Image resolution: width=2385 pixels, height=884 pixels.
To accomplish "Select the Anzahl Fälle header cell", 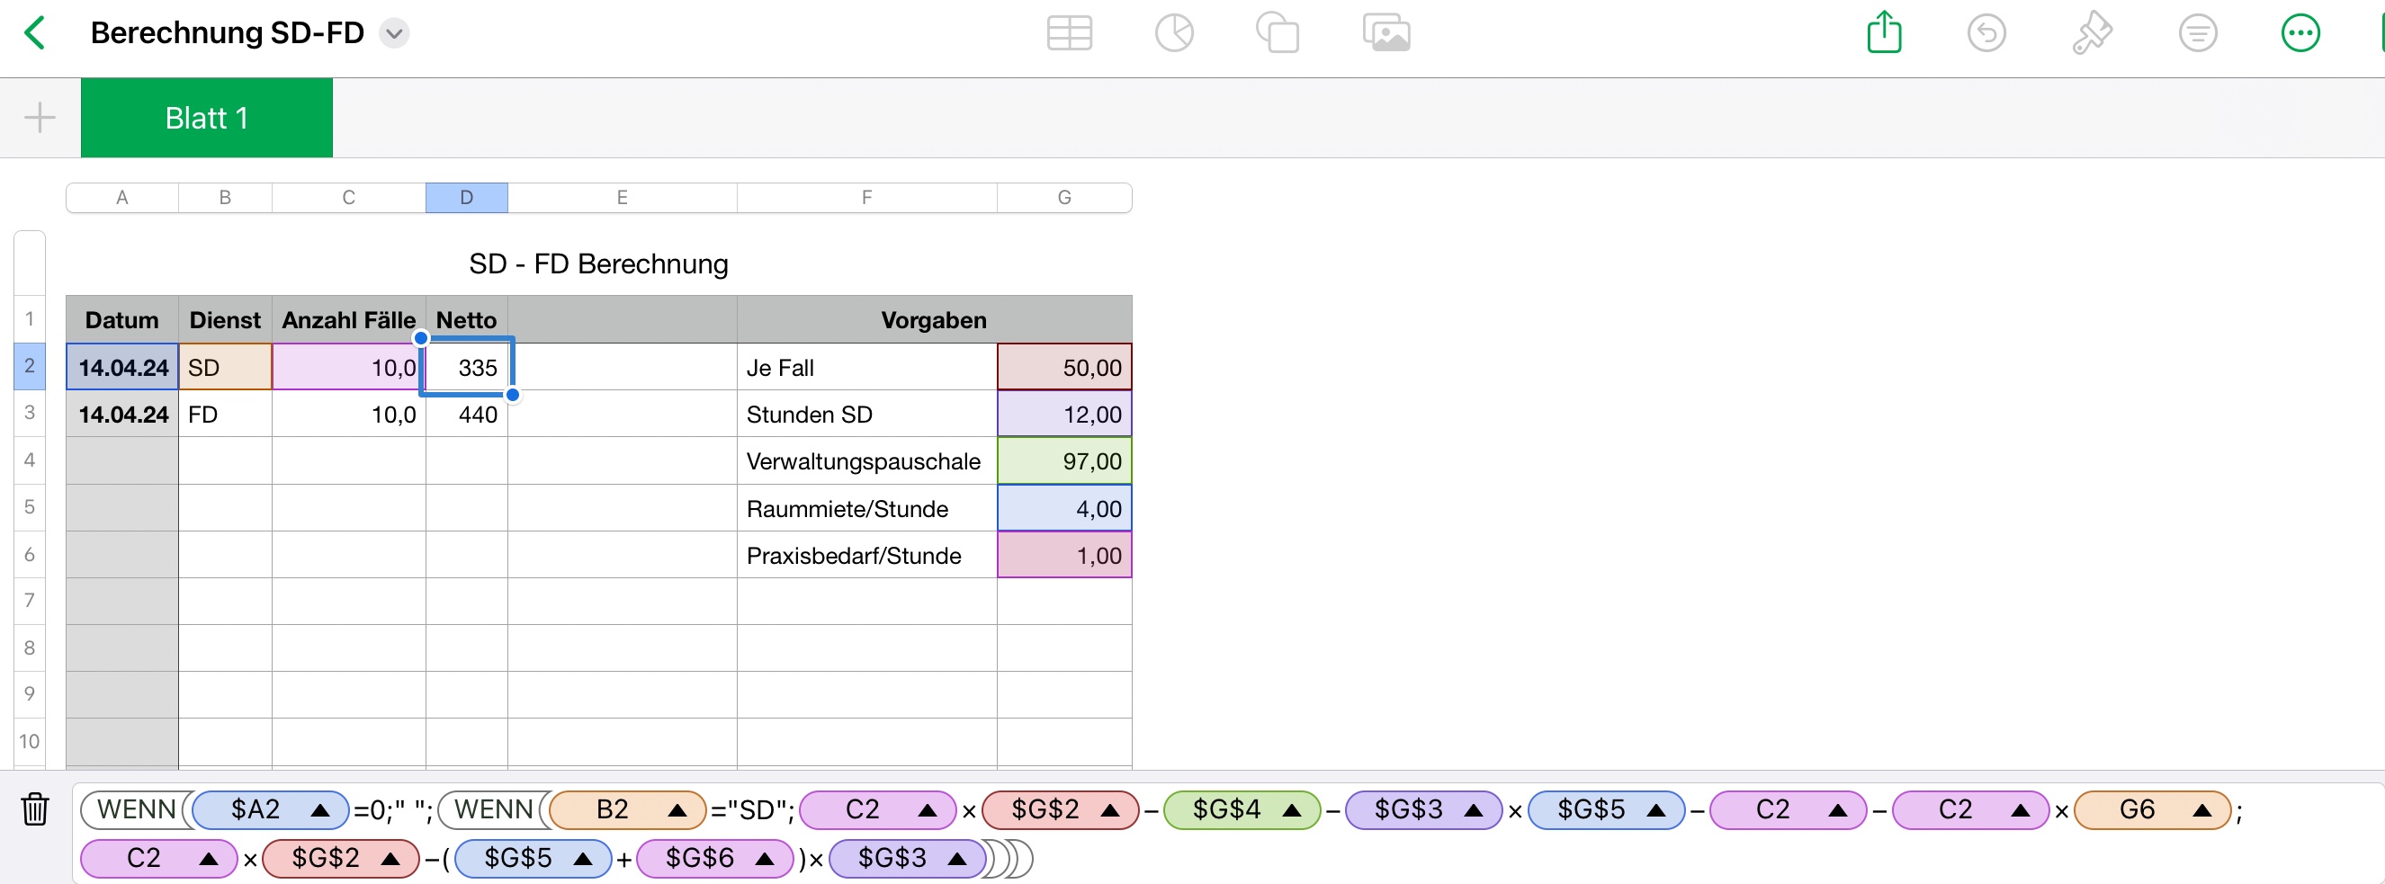I will point(349,320).
